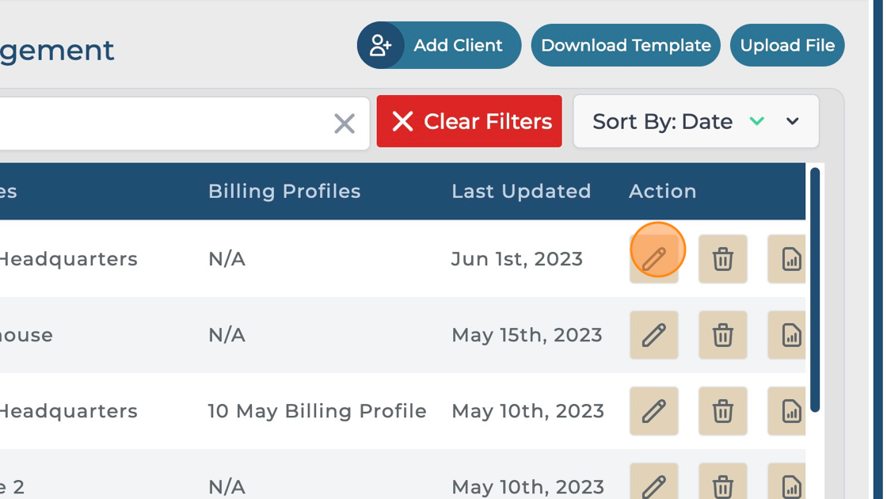
Task: Clear the search field with X icon
Action: click(345, 124)
